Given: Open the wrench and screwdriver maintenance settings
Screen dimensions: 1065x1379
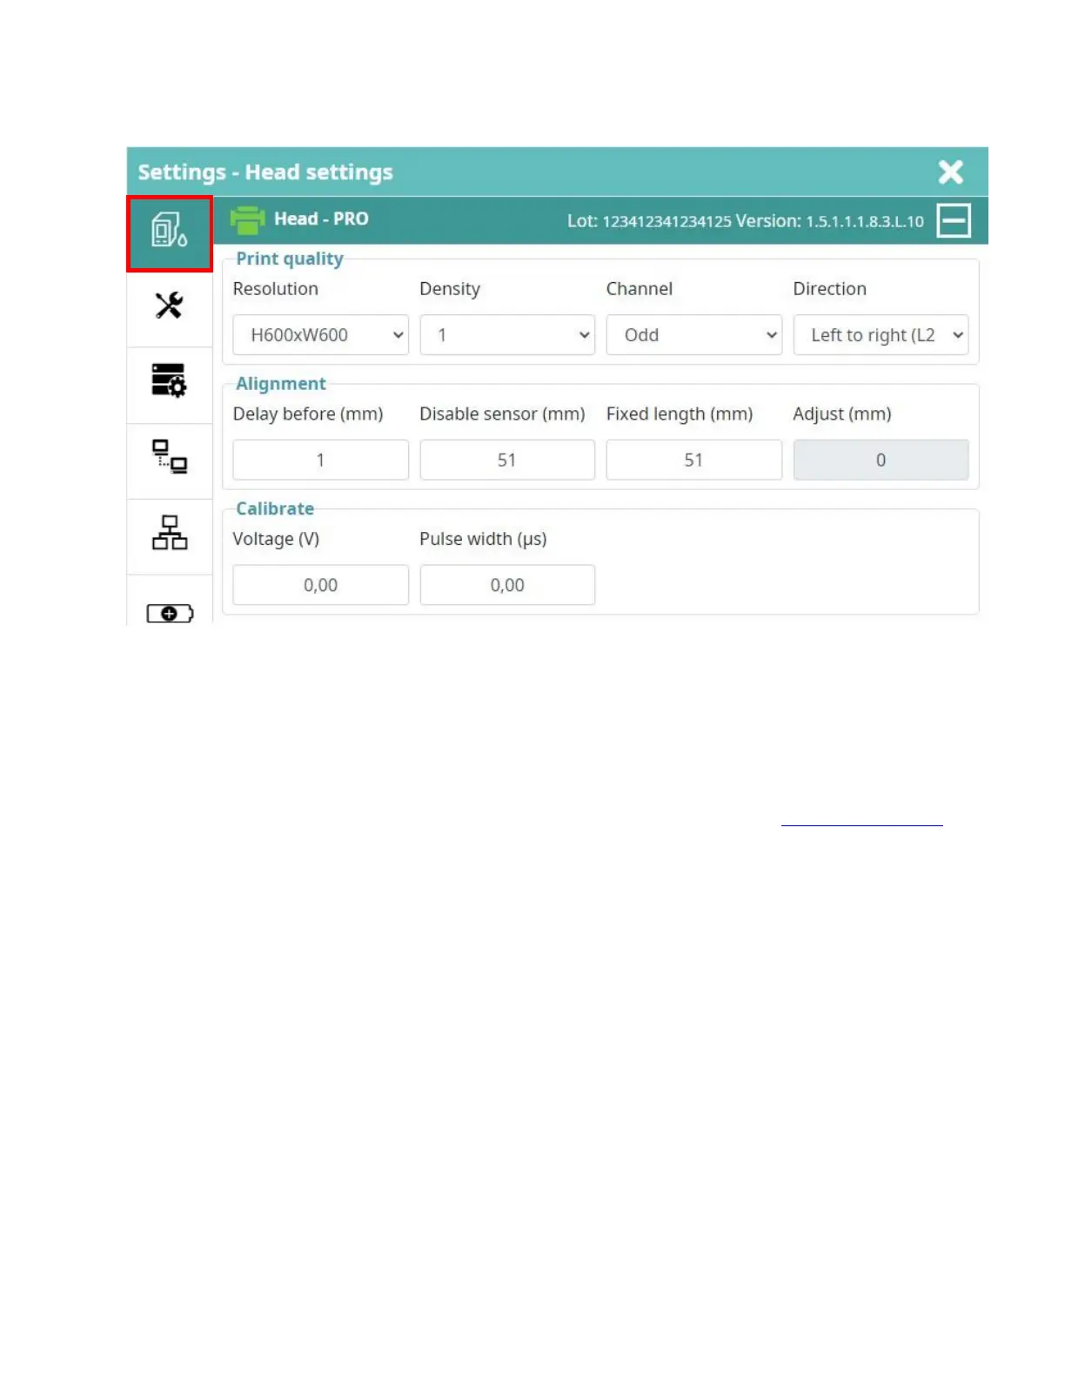Looking at the screenshot, I should [170, 306].
